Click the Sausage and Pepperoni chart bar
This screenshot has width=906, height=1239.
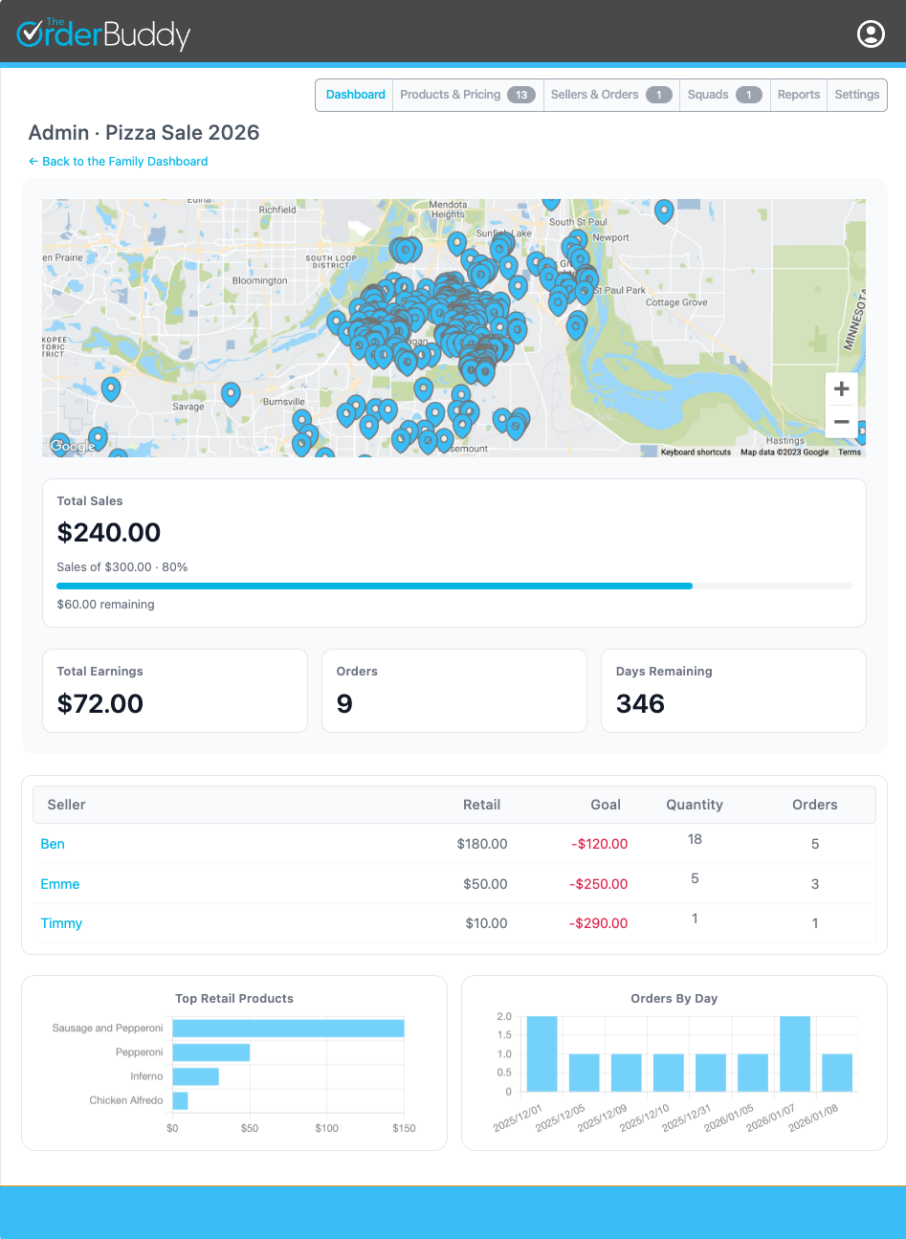[287, 1028]
